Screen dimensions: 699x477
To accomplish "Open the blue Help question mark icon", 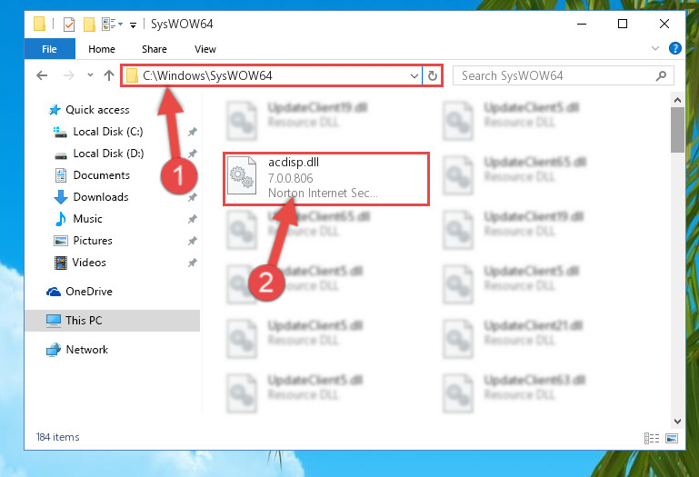I will tap(675, 48).
